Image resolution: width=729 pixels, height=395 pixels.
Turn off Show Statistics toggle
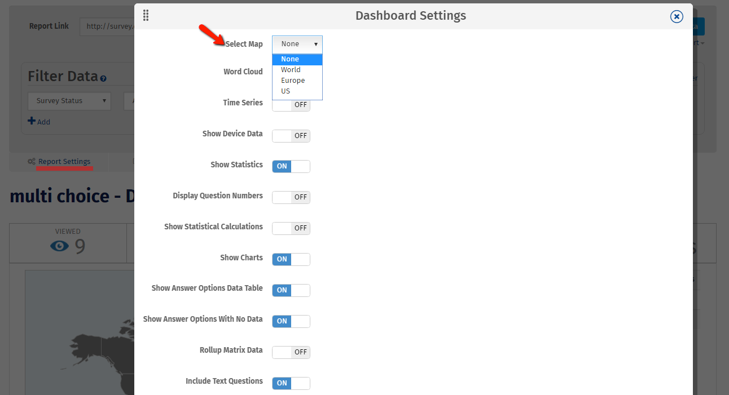coord(291,166)
